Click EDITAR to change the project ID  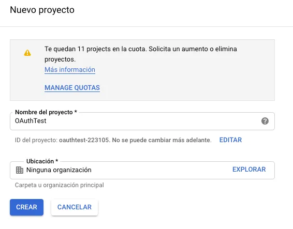click(x=230, y=140)
